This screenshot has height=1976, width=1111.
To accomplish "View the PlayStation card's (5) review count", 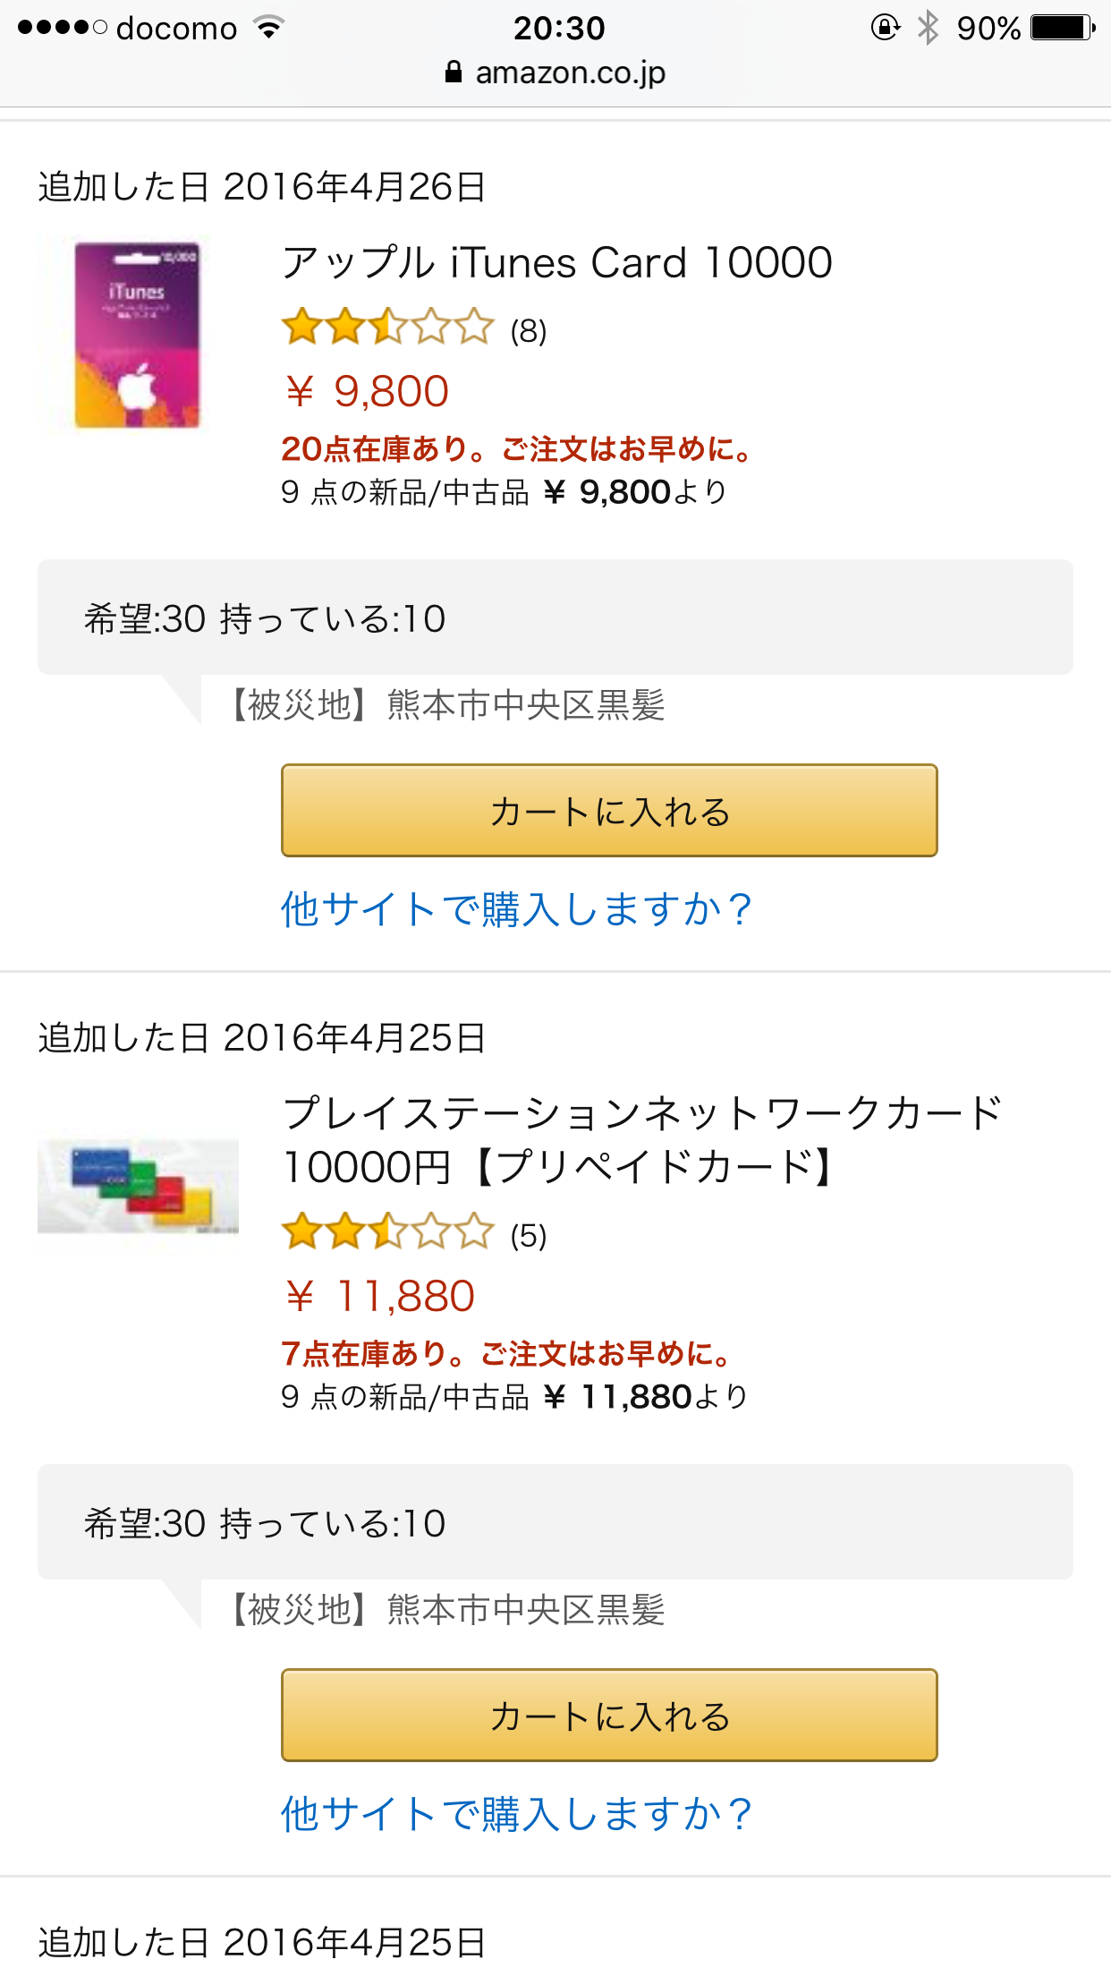I will (528, 1236).
